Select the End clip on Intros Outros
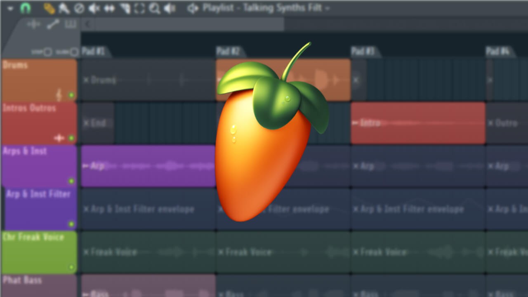This screenshot has height=297, width=528. [97, 123]
